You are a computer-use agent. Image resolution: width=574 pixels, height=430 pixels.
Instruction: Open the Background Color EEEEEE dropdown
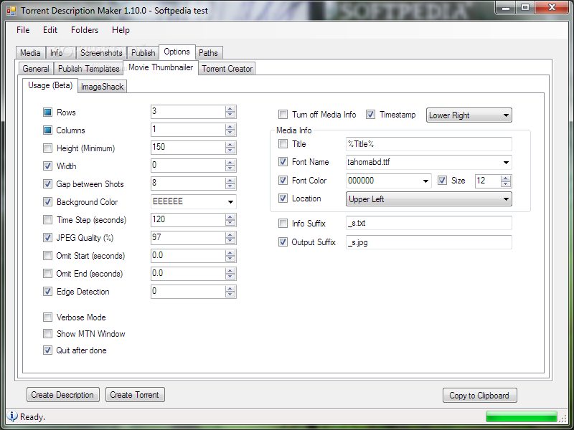click(x=193, y=201)
